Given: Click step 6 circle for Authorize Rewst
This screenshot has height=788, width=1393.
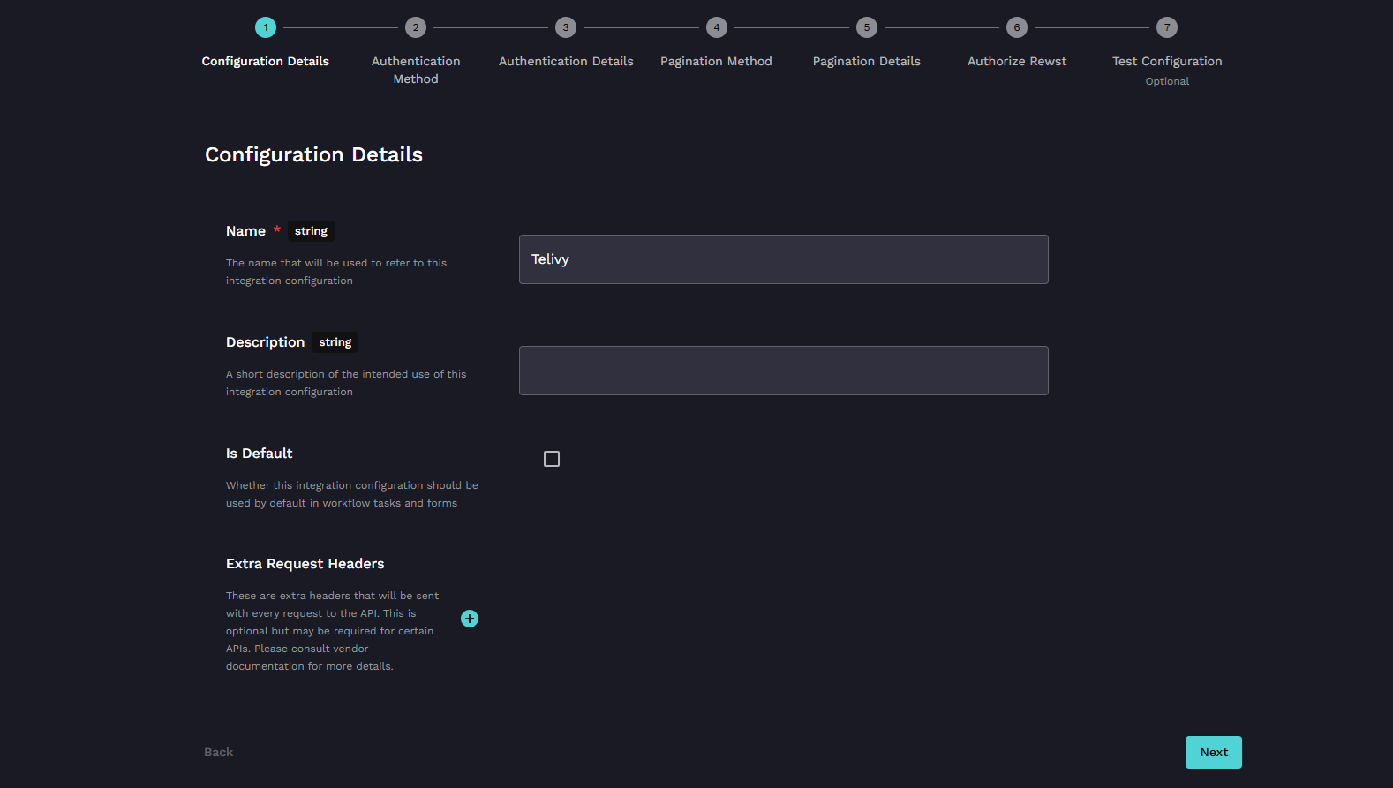Looking at the screenshot, I should [x=1017, y=27].
